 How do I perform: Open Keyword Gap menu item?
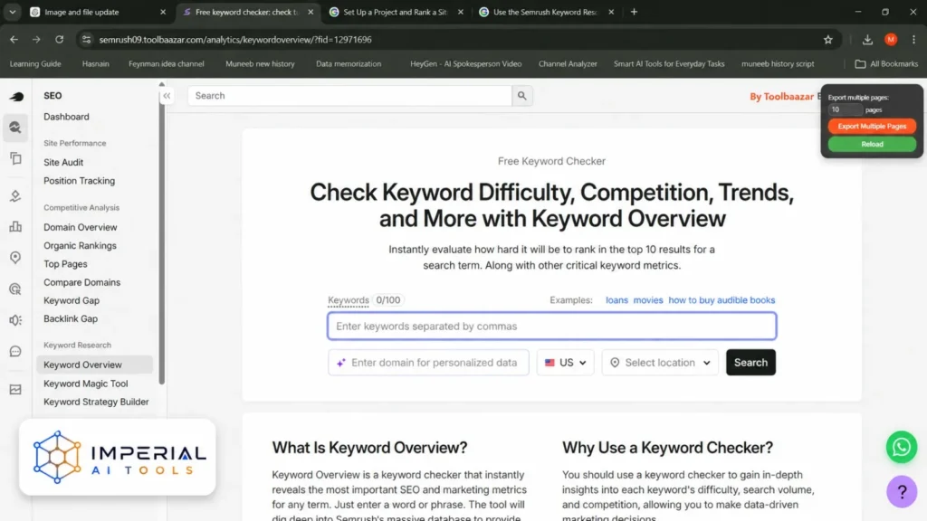point(72,300)
